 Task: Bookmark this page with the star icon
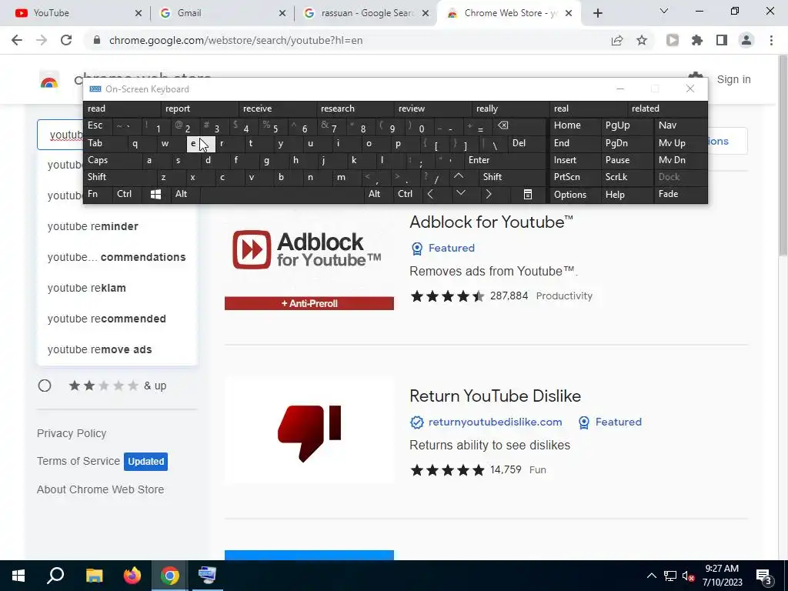(642, 40)
